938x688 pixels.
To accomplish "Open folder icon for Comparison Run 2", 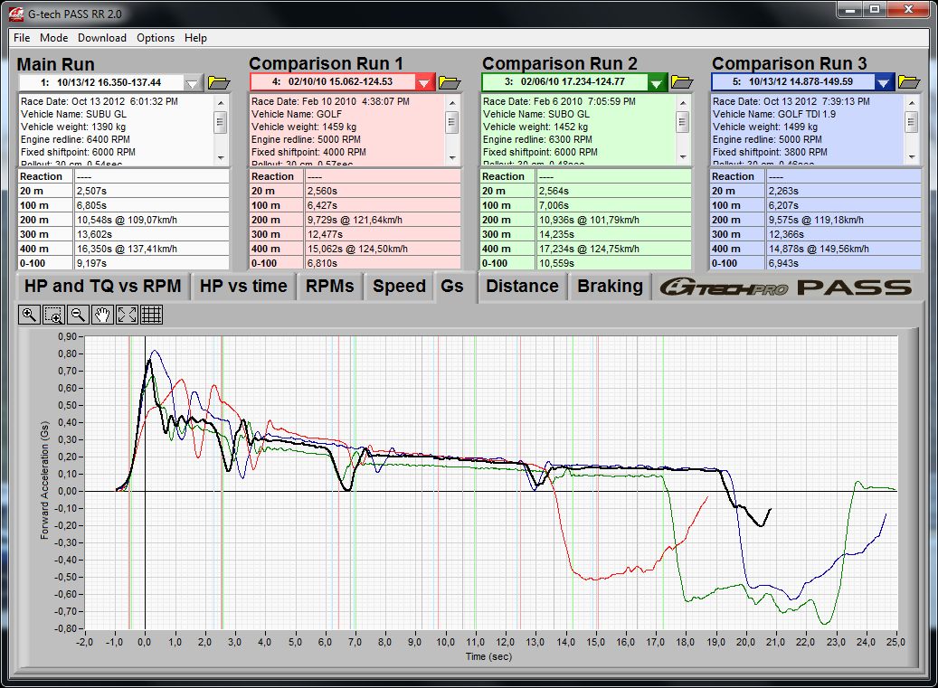I will click(681, 82).
